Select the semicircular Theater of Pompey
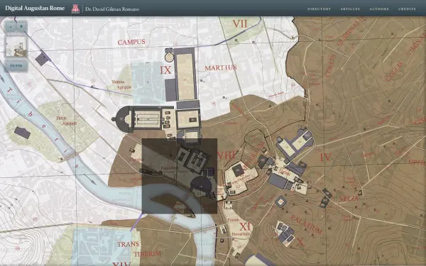The width and height of the screenshot is (426, 266). 122,119
